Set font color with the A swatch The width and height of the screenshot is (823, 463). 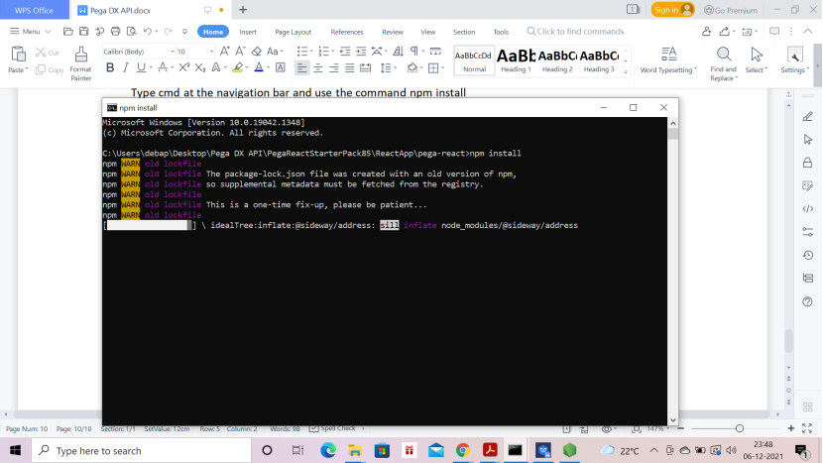259,67
